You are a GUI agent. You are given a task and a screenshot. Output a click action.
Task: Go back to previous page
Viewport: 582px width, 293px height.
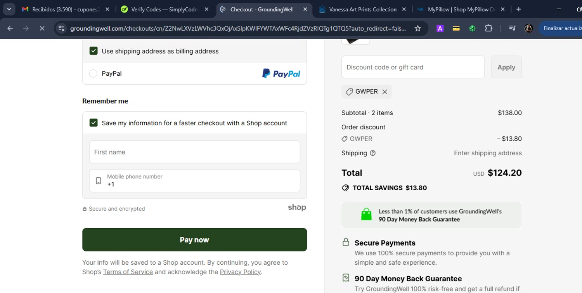click(10, 28)
